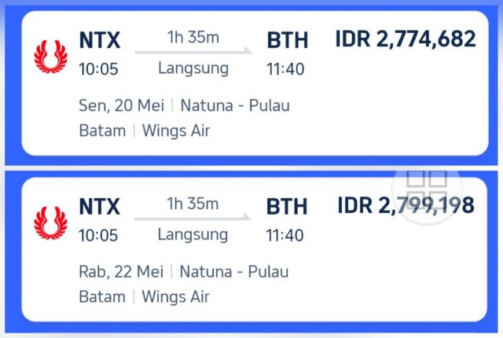Click NTX departure code on second flight
Image resolution: width=503 pixels, height=338 pixels.
[x=100, y=206]
